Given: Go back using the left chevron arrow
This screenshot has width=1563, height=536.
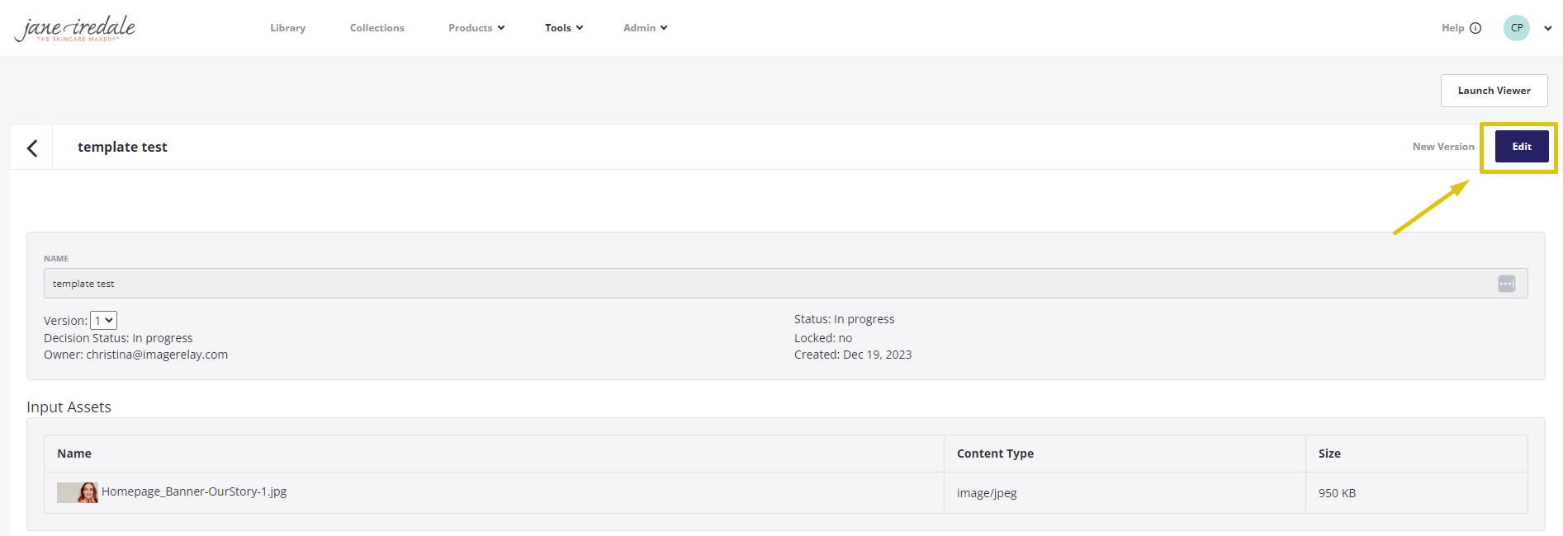Looking at the screenshot, I should click(x=32, y=148).
